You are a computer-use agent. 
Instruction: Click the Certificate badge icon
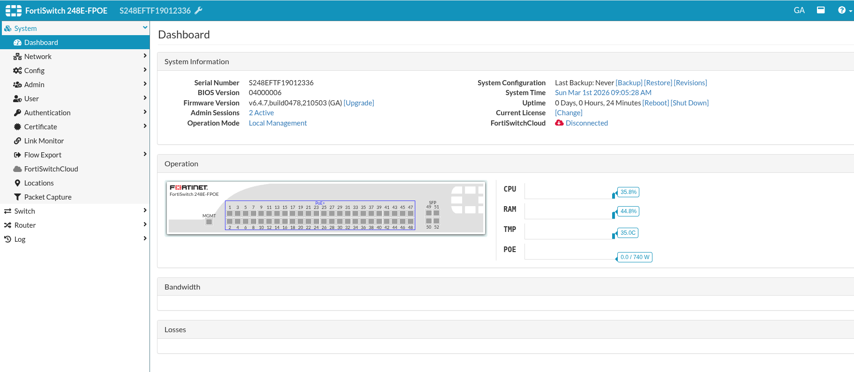point(17,126)
